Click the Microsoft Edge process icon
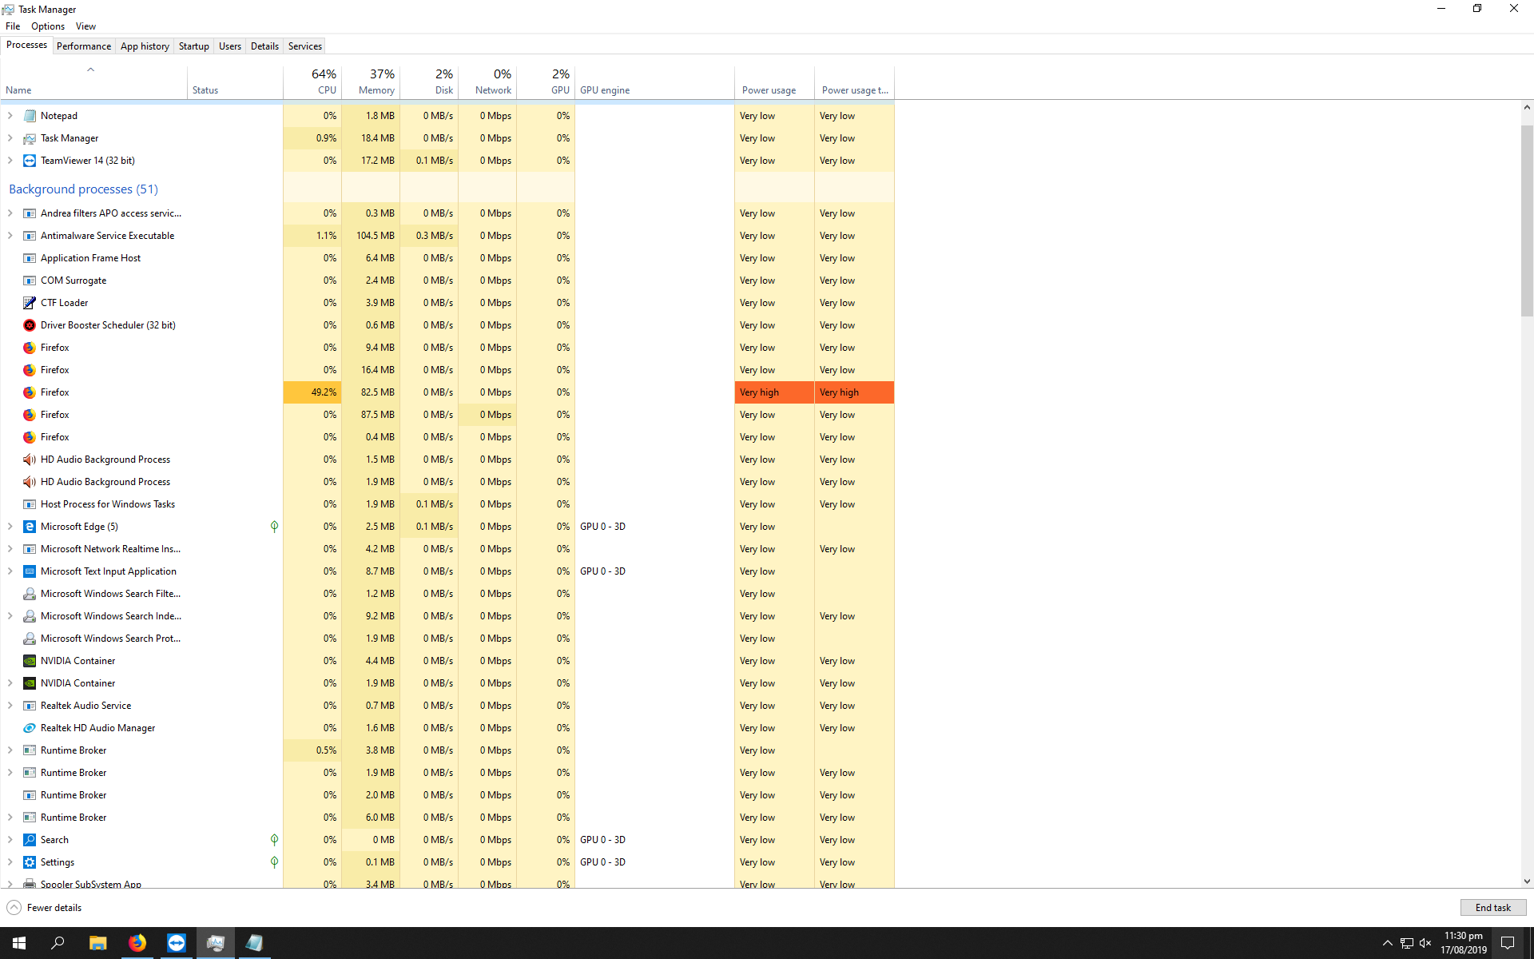 pos(30,527)
